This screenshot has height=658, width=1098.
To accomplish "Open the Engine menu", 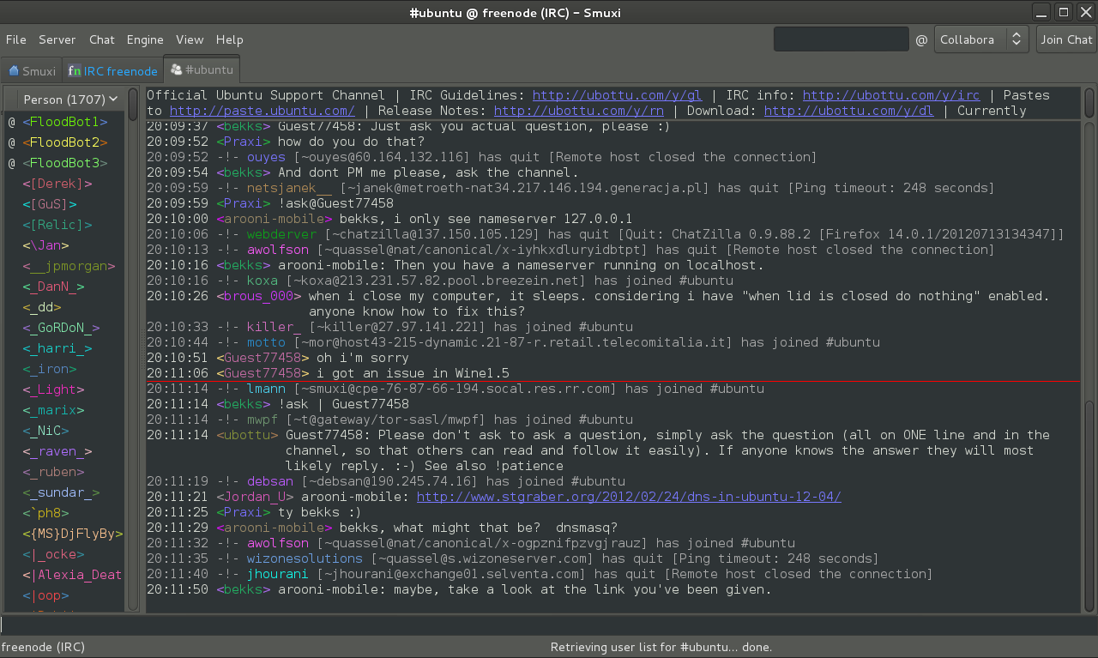I will [x=145, y=39].
